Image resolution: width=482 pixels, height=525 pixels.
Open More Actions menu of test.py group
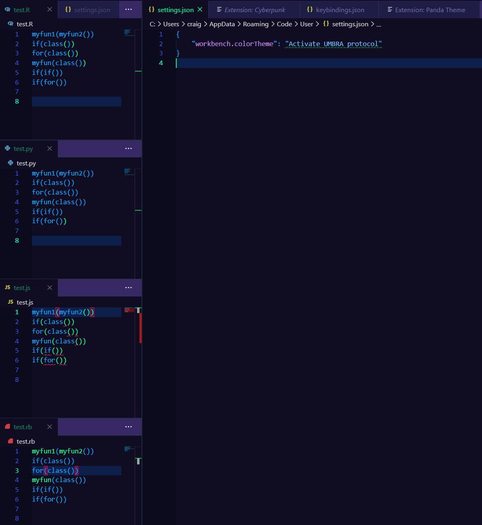129,148
